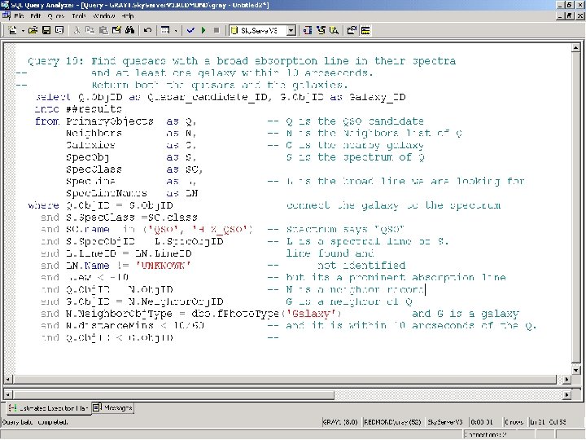Click the Copy toolbar icon
Viewport: 586px width, 440px height.
point(90,31)
